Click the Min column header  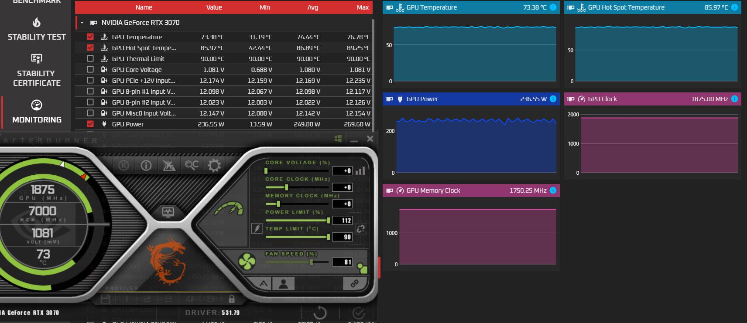pos(265,7)
